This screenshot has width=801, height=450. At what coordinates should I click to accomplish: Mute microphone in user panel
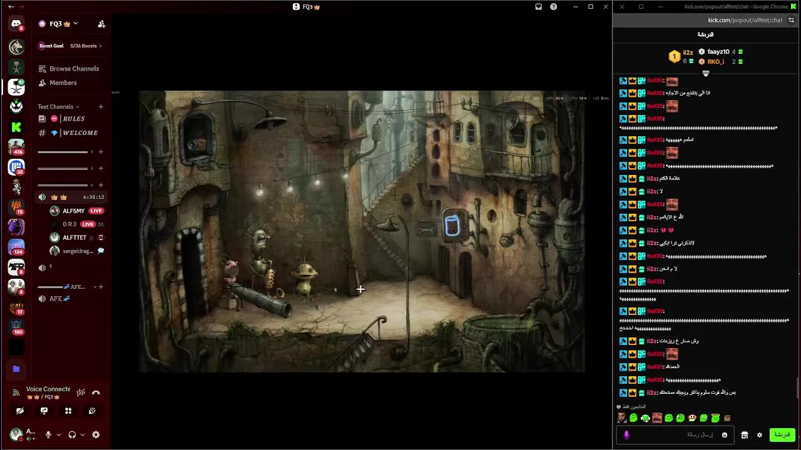point(48,434)
